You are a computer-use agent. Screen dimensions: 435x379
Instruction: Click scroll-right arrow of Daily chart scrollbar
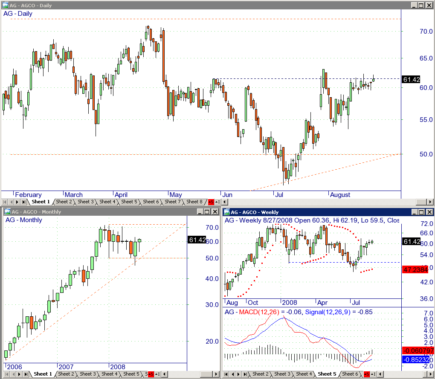click(x=430, y=202)
